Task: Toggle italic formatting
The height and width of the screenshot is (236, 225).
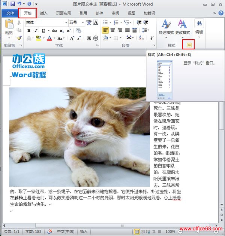Action: tap(36, 31)
